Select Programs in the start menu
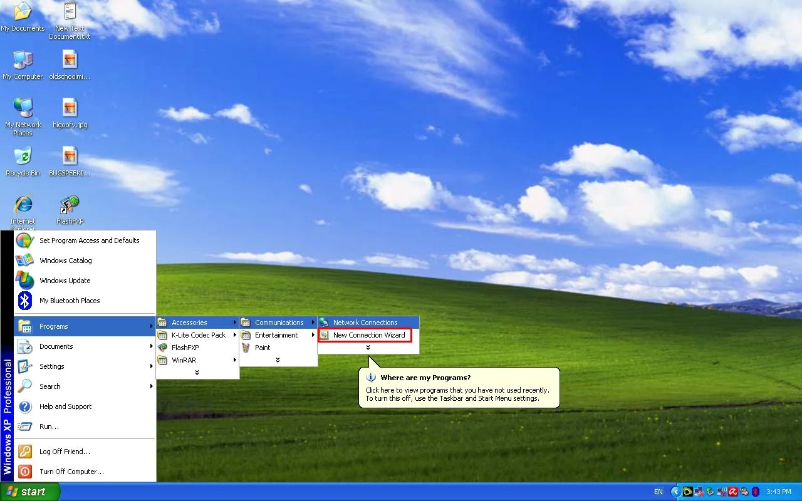The width and height of the screenshot is (802, 501). [85, 326]
